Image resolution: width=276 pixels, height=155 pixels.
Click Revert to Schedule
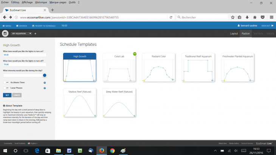pos(44,26)
